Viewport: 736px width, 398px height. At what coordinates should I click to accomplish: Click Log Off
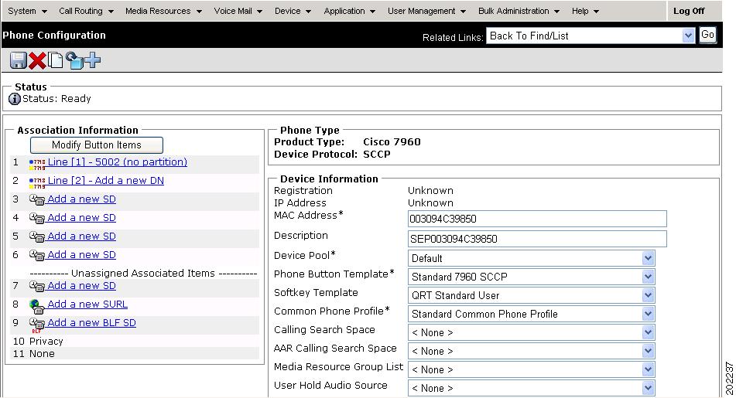pyautogui.click(x=689, y=11)
